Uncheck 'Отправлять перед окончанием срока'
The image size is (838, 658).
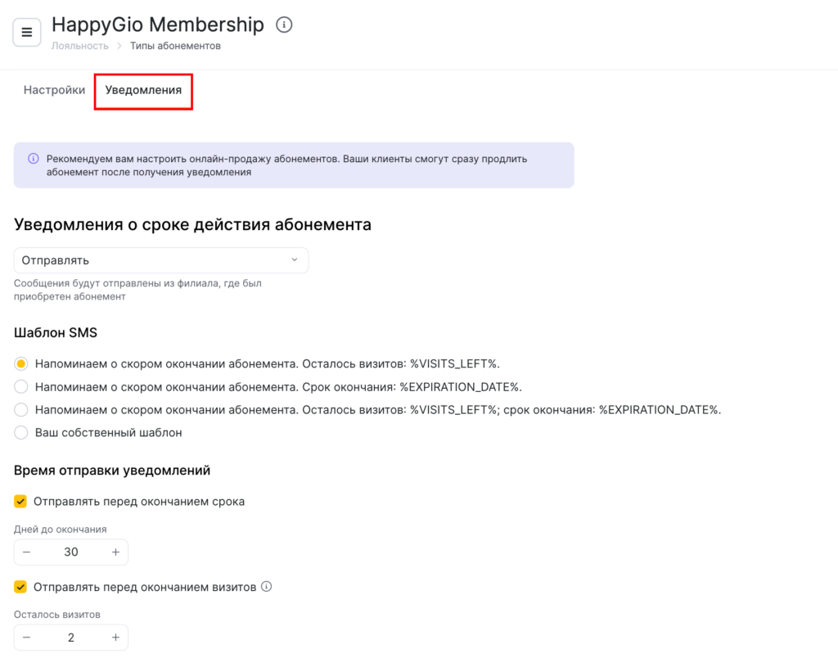point(21,502)
